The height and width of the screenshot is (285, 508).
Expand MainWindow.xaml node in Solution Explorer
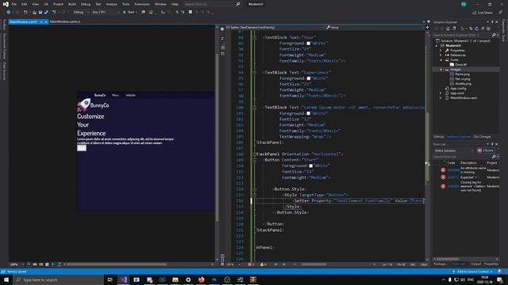(441, 98)
